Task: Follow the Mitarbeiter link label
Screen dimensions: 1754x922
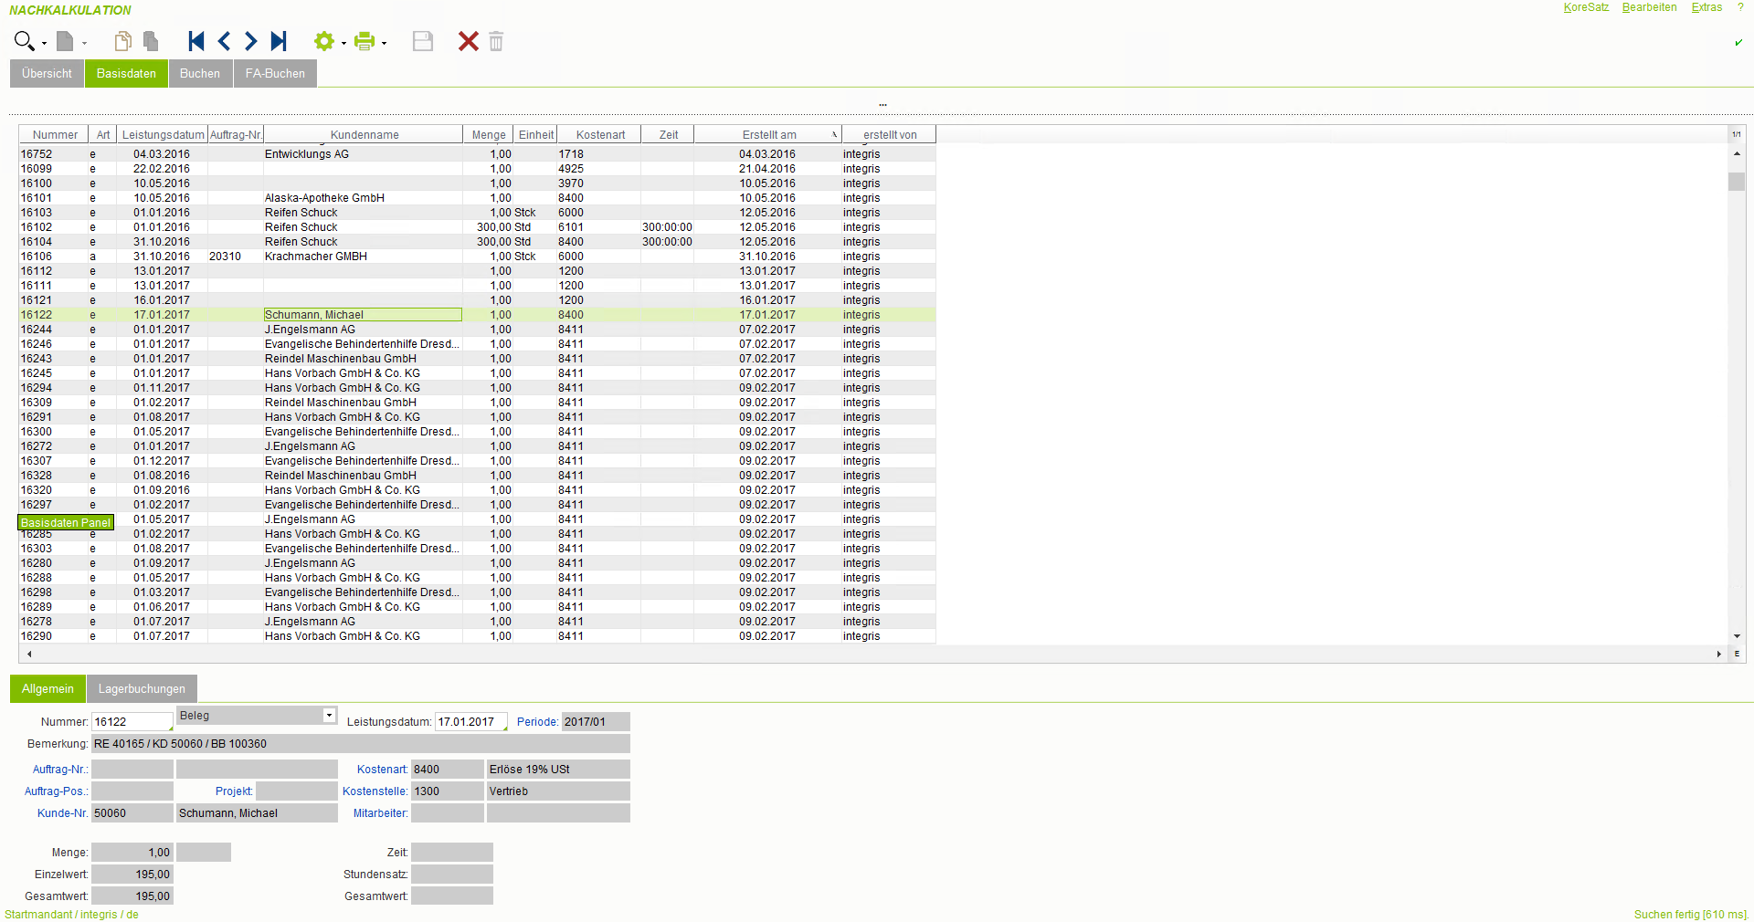Action: [380, 813]
